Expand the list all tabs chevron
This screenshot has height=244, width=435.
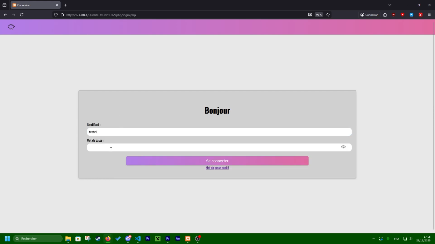(x=390, y=5)
